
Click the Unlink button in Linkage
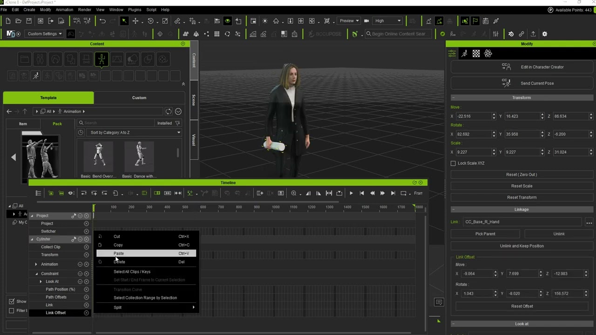point(559,234)
